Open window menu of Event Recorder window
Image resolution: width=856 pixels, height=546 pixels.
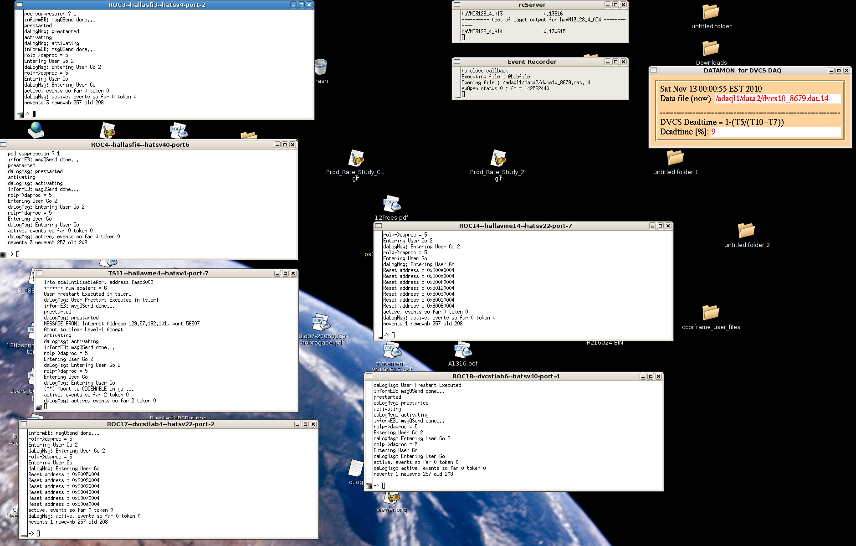click(x=457, y=62)
